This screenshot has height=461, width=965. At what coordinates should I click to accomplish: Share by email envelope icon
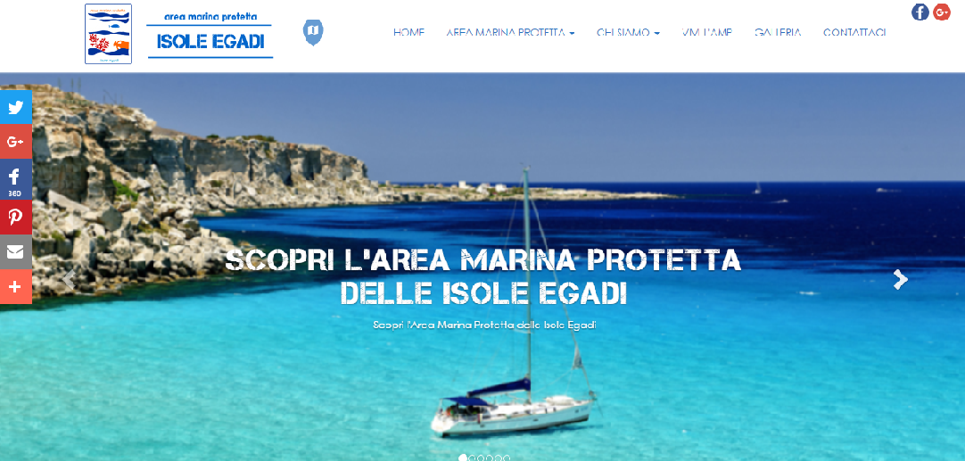[x=15, y=251]
